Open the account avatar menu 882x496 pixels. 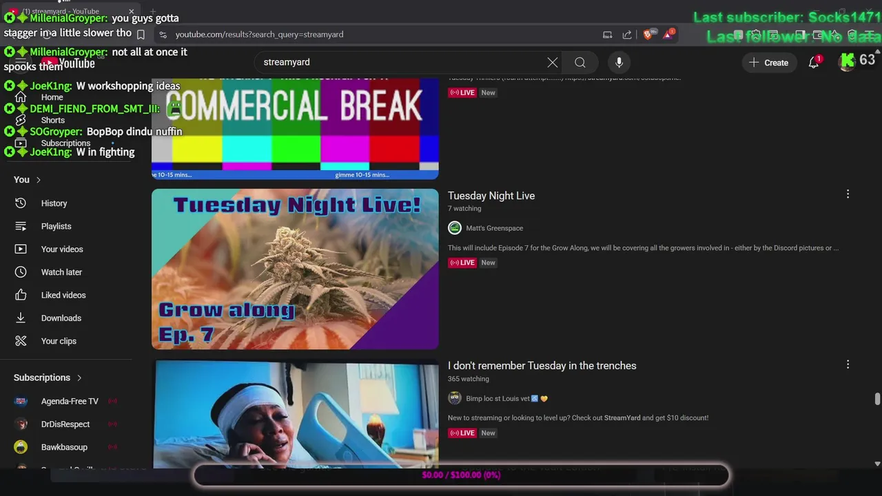tap(847, 62)
